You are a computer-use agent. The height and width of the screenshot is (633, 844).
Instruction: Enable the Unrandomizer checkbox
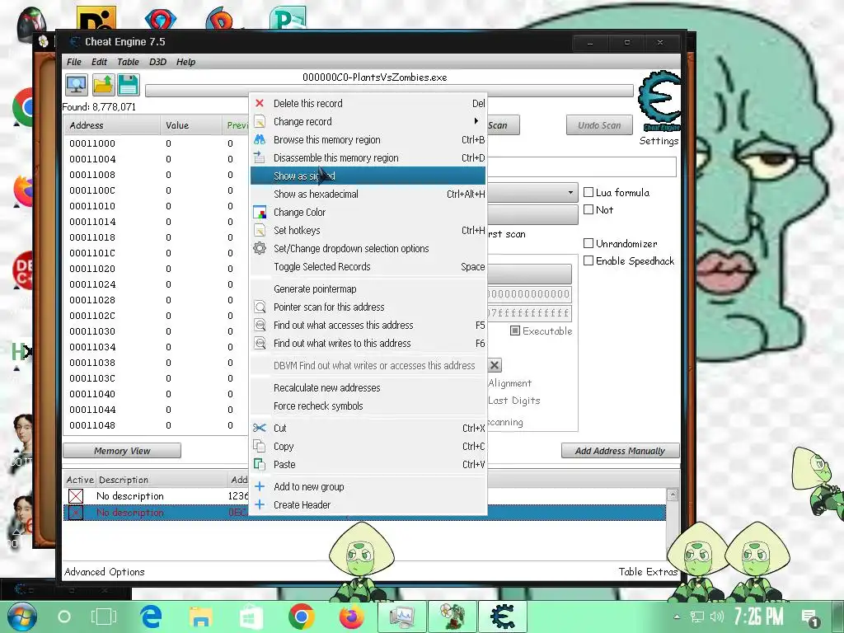(588, 243)
